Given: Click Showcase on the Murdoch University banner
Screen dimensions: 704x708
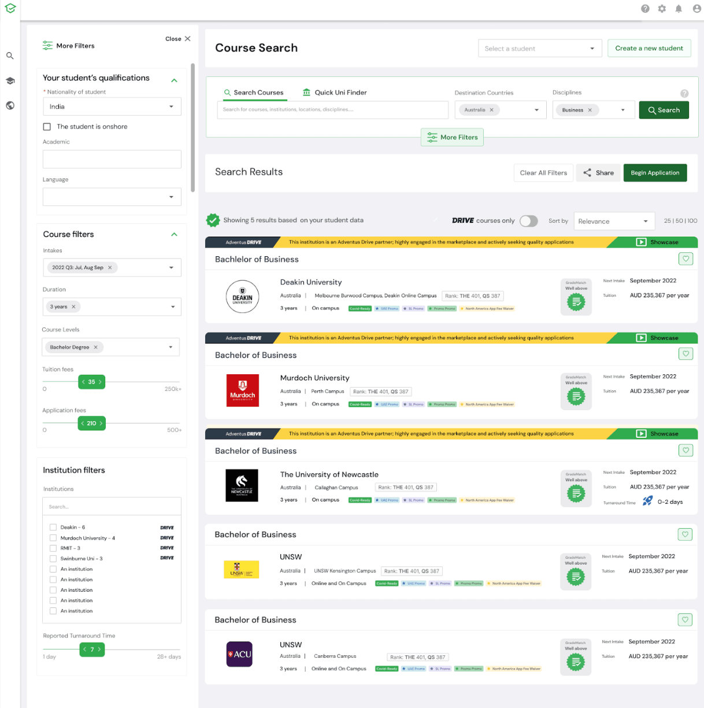Looking at the screenshot, I should pos(657,338).
